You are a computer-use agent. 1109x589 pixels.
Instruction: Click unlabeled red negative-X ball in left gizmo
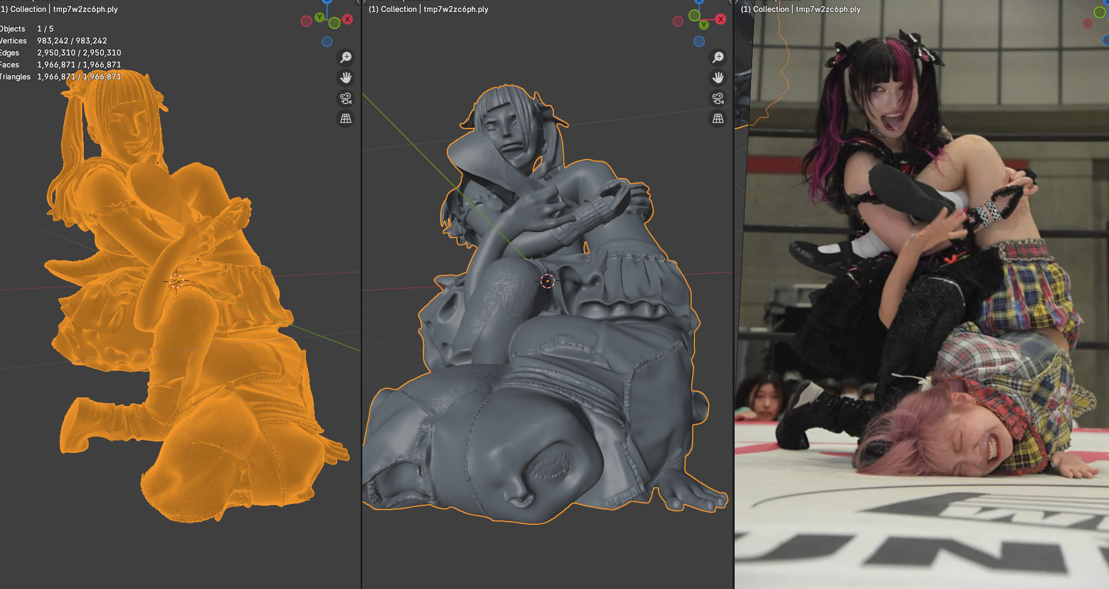(306, 21)
